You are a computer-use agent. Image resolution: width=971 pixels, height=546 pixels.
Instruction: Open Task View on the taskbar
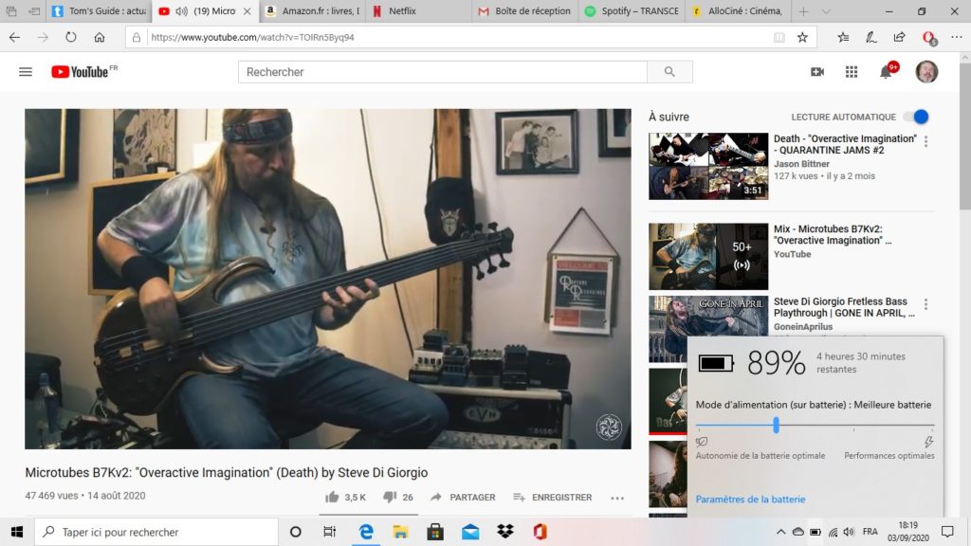[329, 532]
